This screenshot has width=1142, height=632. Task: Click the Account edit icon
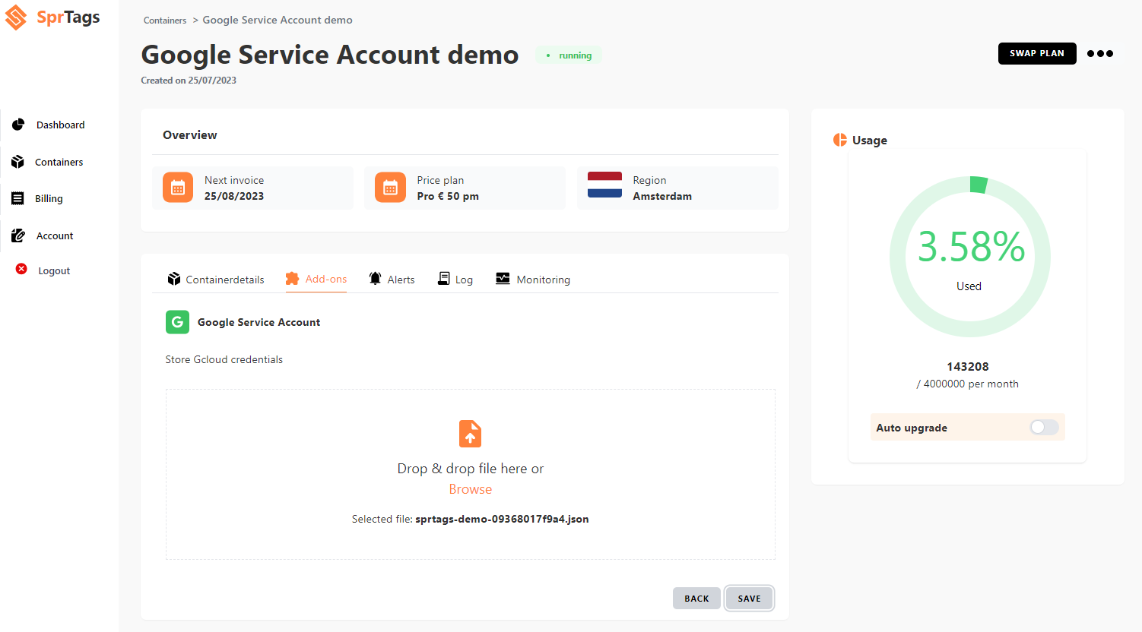click(x=18, y=235)
